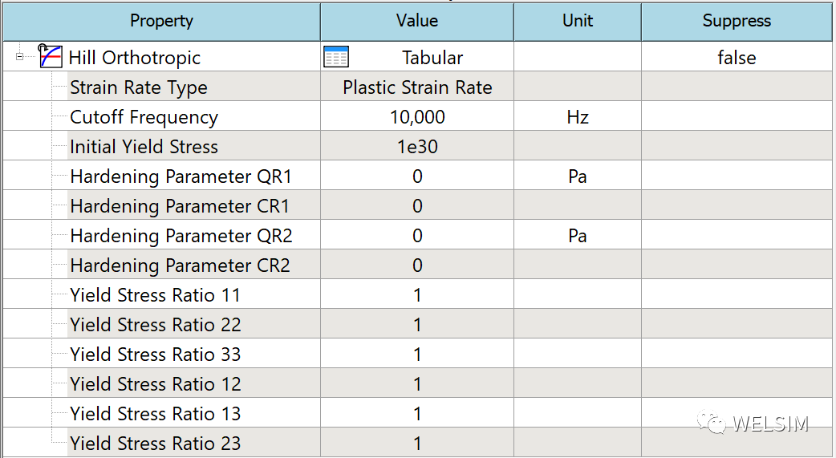Click the Hill Orthotropic curve icon
Screen dimensions: 836x458
[x=51, y=56]
